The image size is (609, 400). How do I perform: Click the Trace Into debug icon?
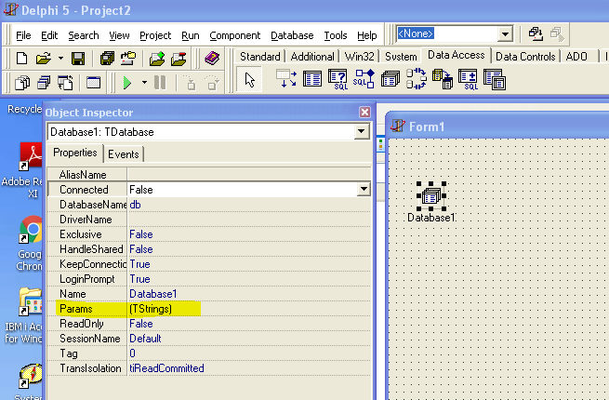[190, 83]
